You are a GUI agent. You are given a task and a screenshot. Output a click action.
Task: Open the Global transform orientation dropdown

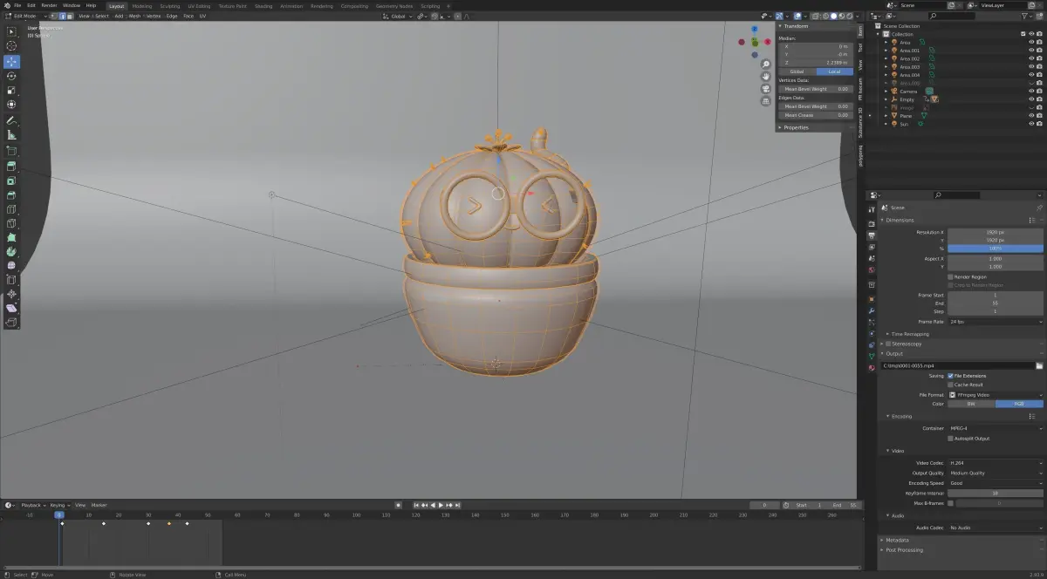point(398,16)
